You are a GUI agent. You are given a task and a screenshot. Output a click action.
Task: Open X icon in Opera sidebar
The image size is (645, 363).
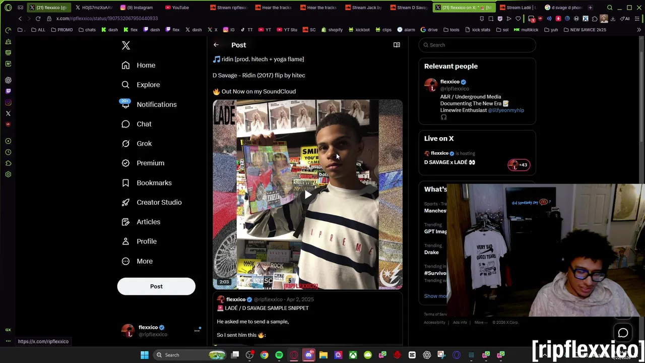(x=8, y=113)
